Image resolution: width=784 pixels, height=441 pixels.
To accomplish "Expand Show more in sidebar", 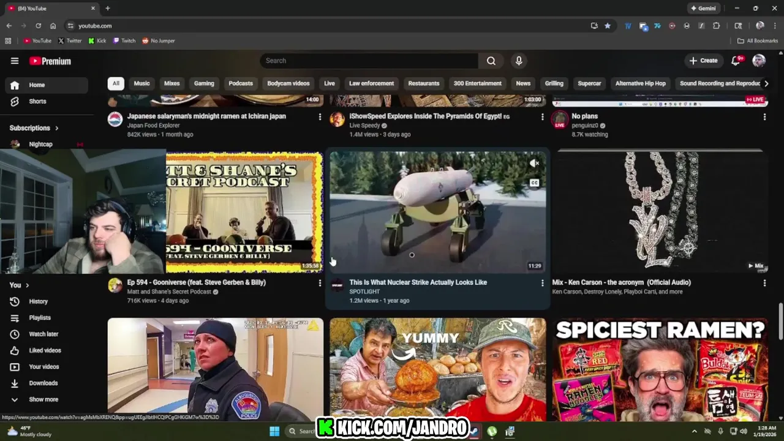I will (x=47, y=399).
